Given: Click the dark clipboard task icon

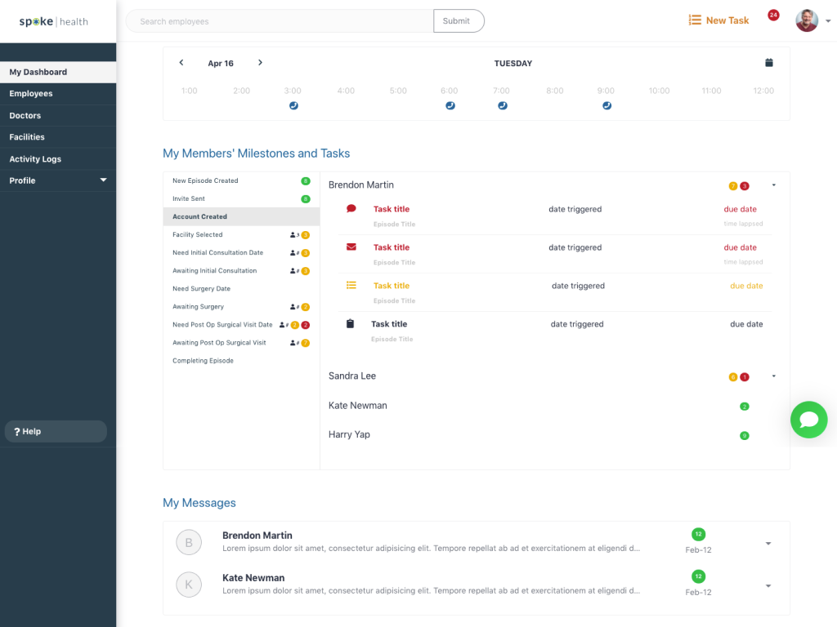Looking at the screenshot, I should pos(351,324).
